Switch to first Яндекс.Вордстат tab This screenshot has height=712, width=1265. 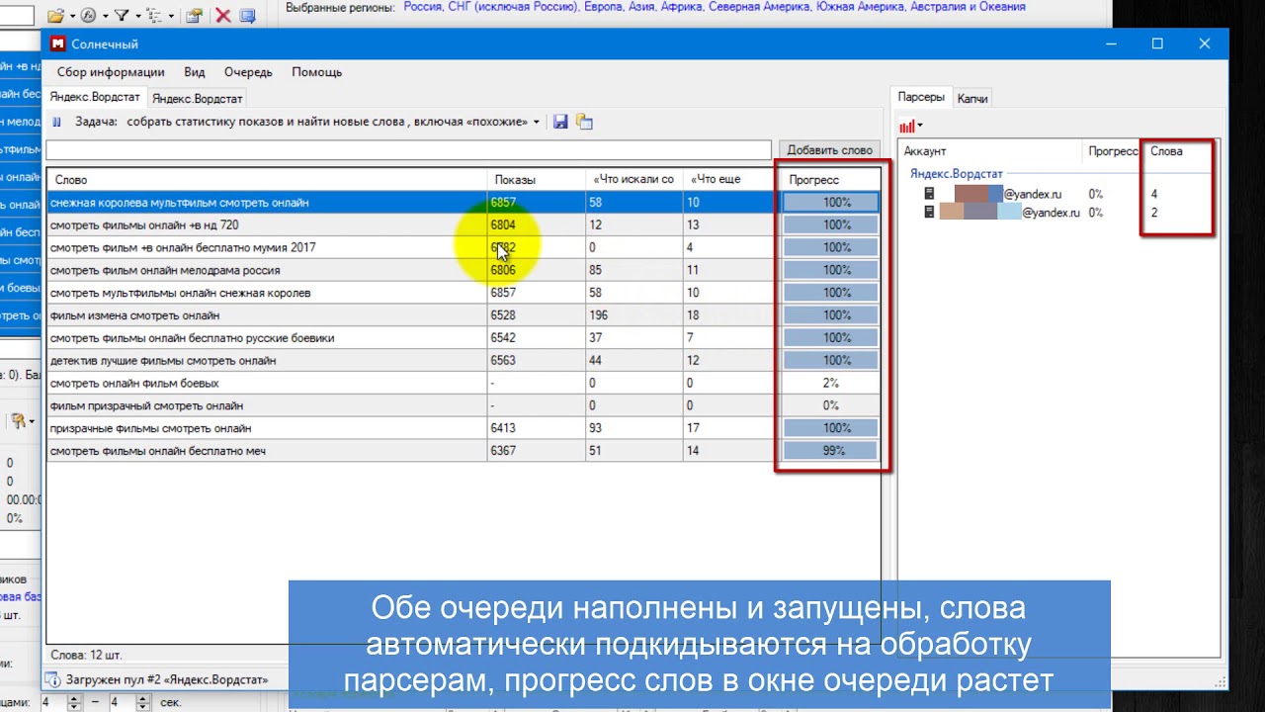96,98
